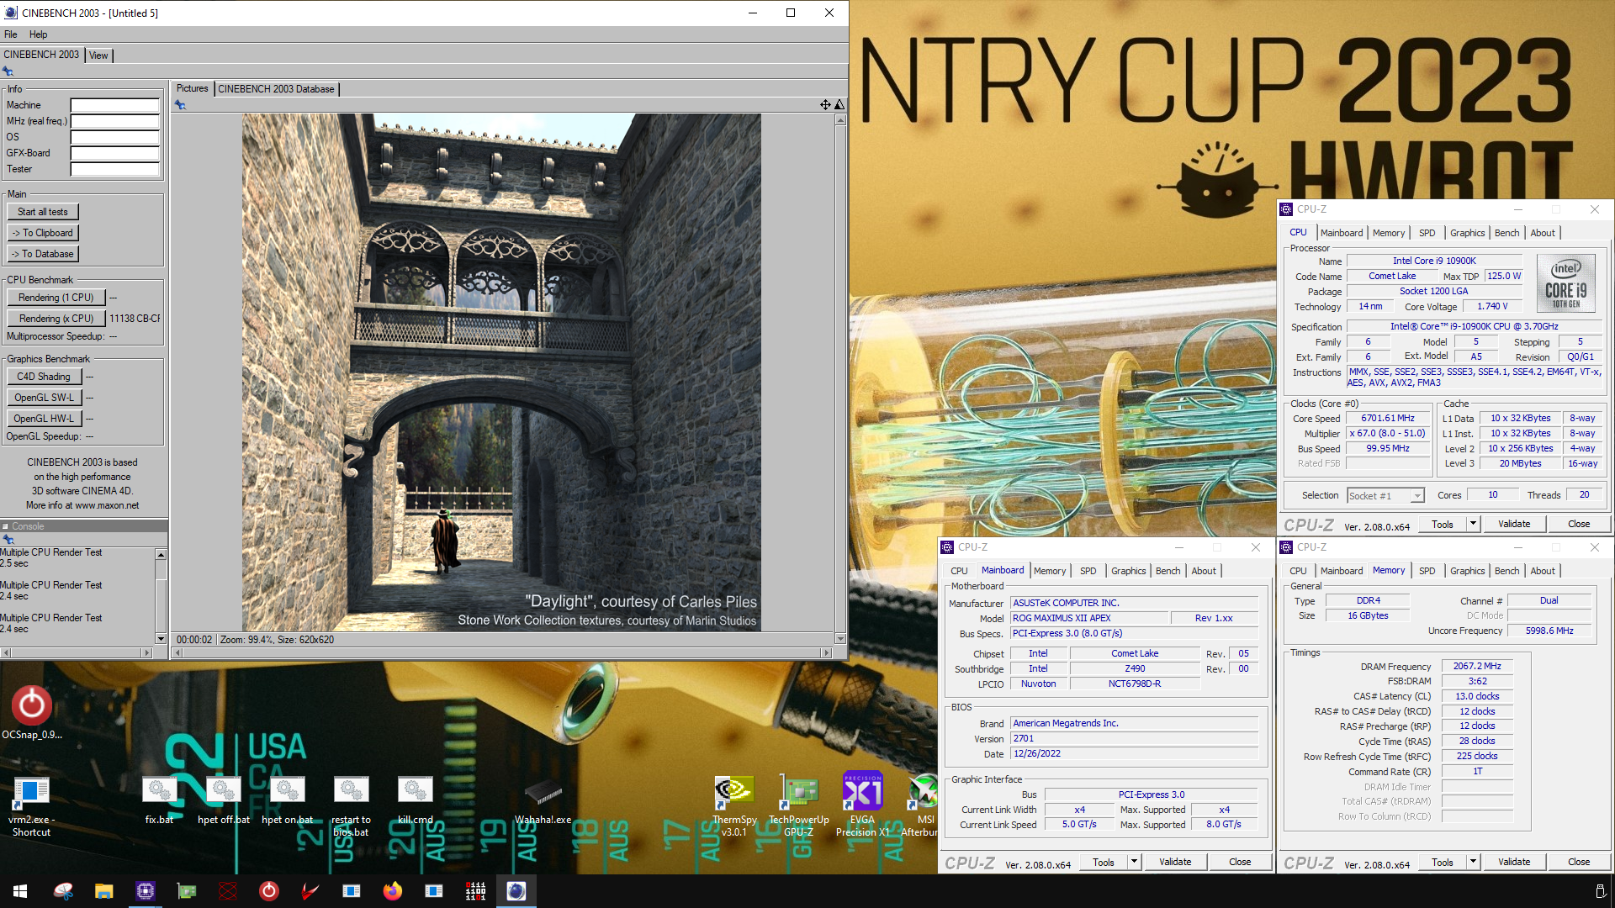The image size is (1615, 908).
Task: Click the Tester input field
Action: (x=114, y=169)
